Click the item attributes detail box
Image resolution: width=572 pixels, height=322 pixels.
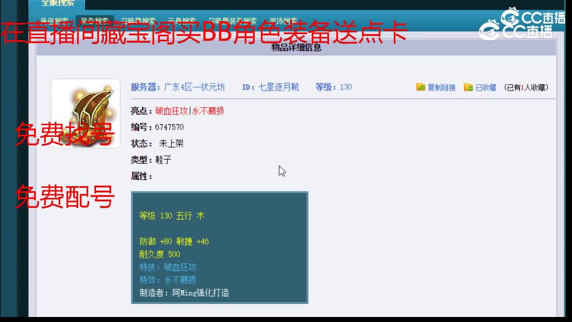tap(219, 248)
